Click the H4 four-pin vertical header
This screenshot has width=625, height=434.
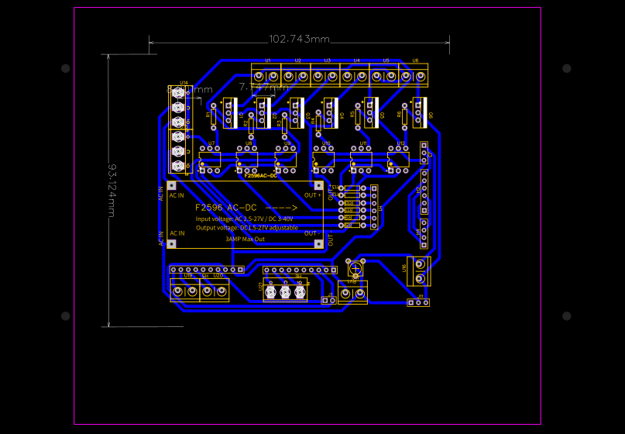pyautogui.click(x=424, y=234)
